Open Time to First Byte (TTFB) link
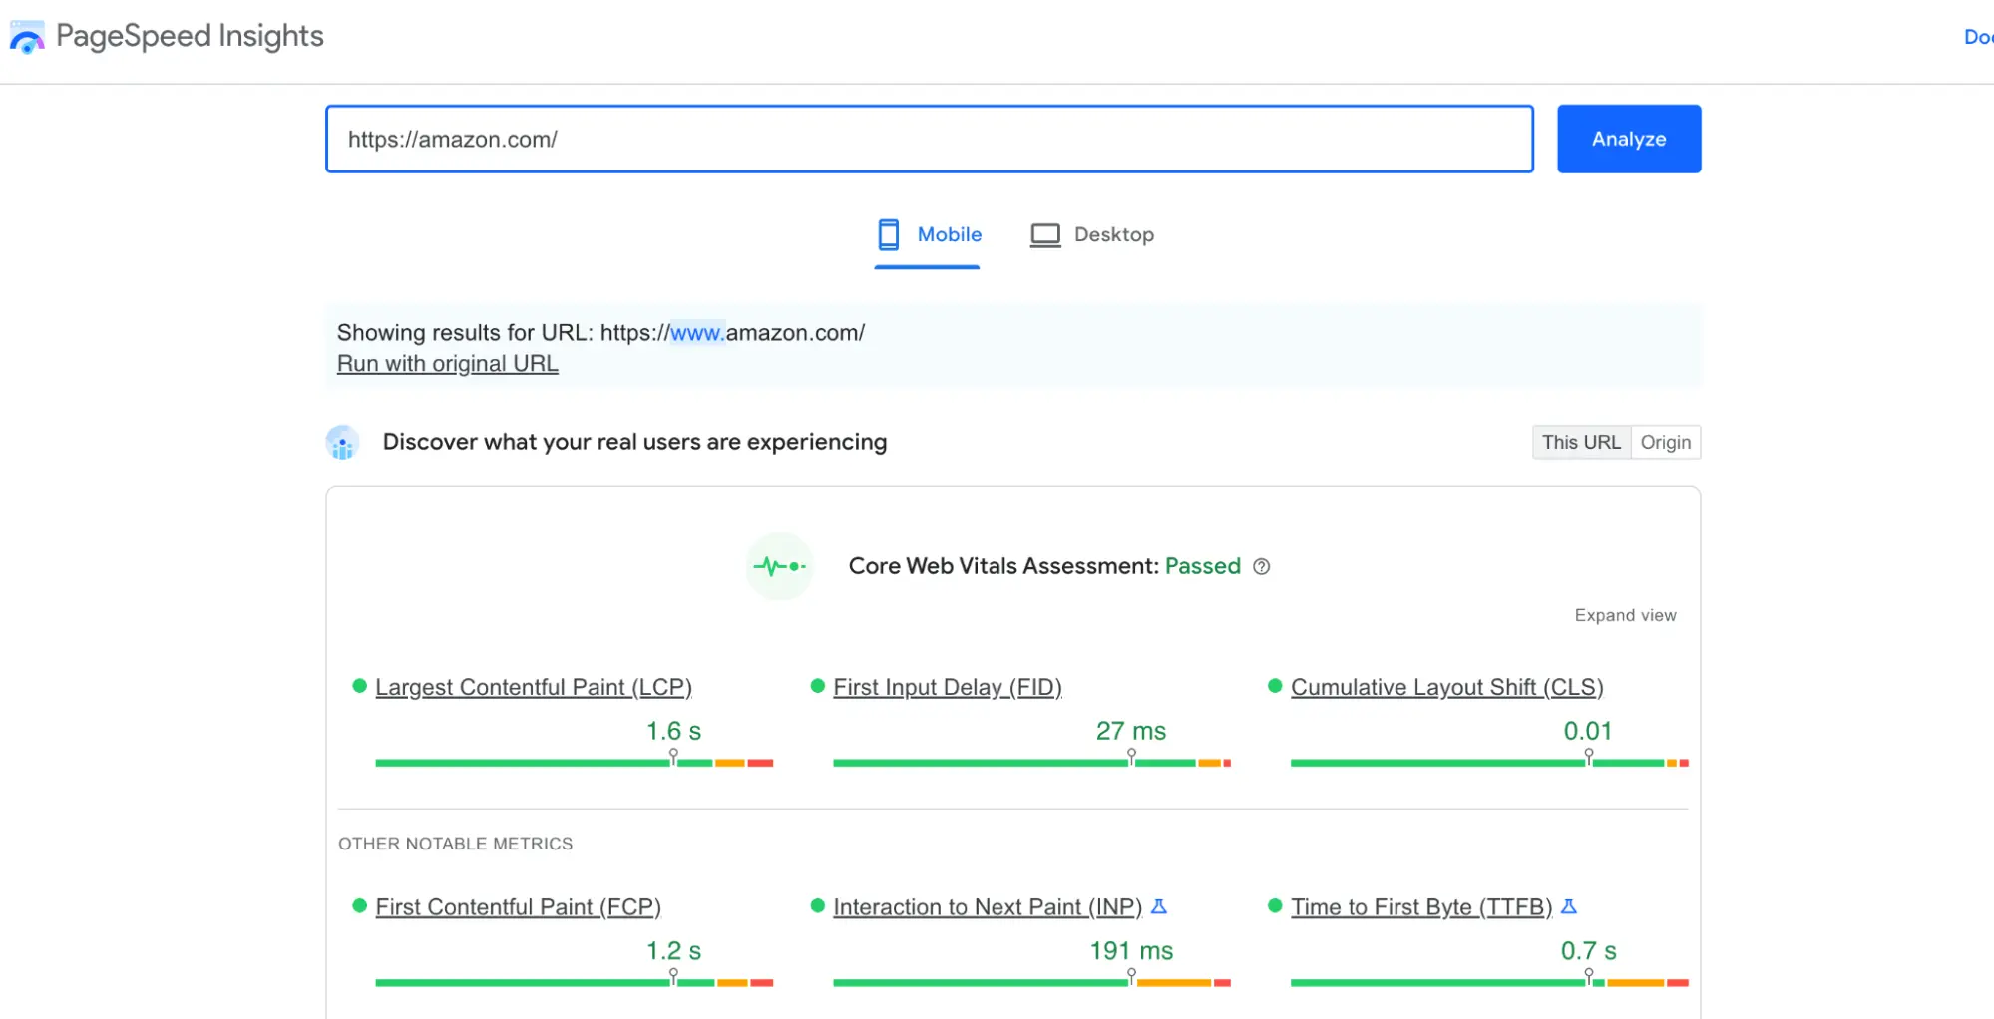This screenshot has height=1019, width=1994. click(x=1421, y=907)
